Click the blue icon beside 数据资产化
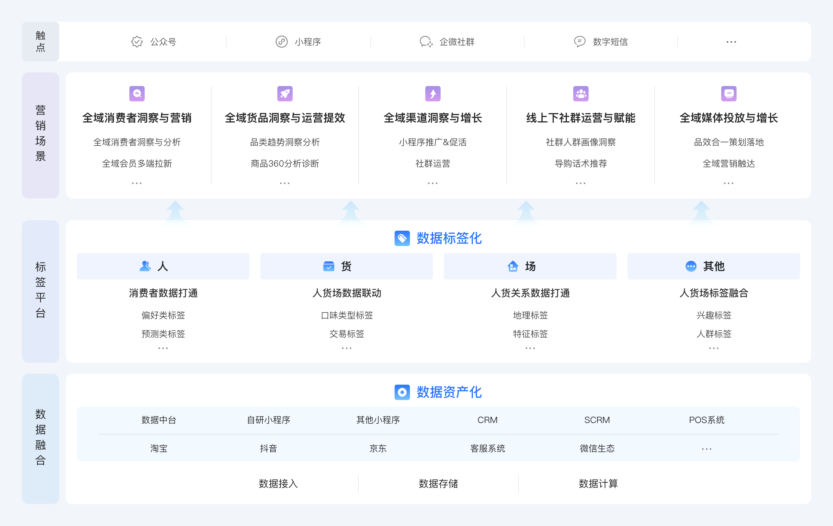Screen dimensions: 833x526 [x=402, y=392]
